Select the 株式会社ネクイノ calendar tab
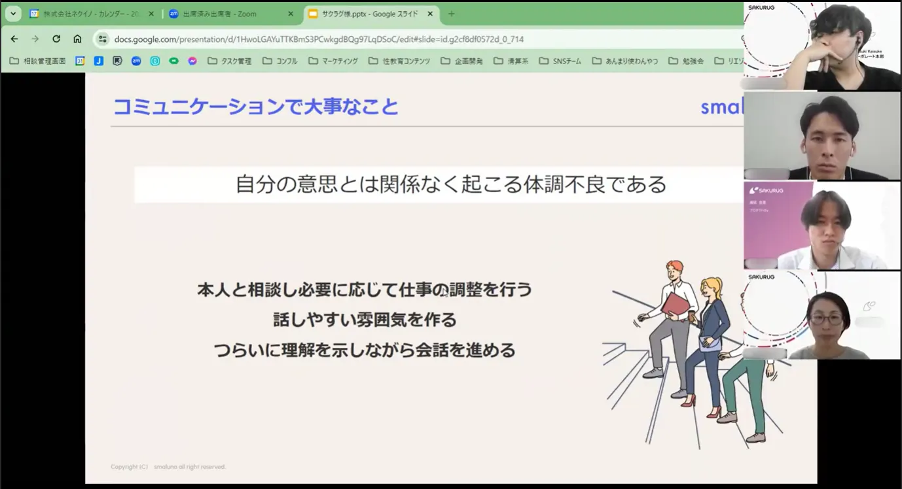The width and height of the screenshot is (902, 489). point(92,13)
